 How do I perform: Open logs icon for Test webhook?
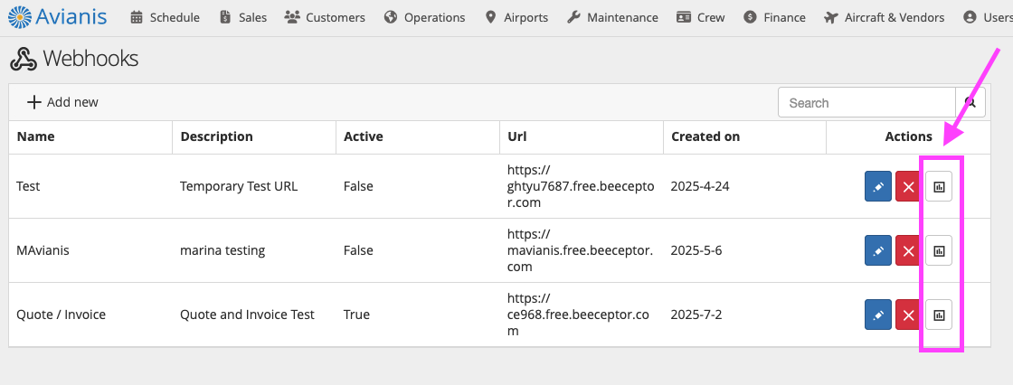point(939,187)
